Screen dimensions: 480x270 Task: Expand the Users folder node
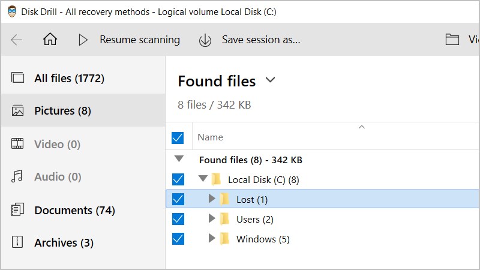pyautogui.click(x=212, y=218)
